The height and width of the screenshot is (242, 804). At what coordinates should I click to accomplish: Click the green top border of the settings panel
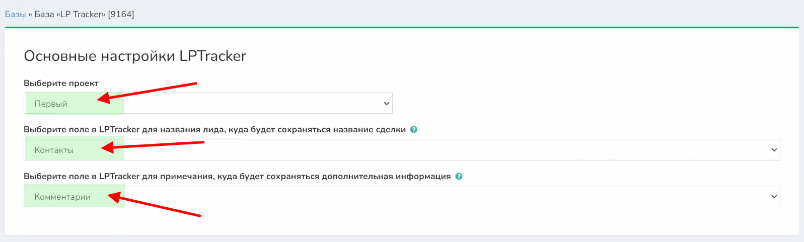(402, 28)
